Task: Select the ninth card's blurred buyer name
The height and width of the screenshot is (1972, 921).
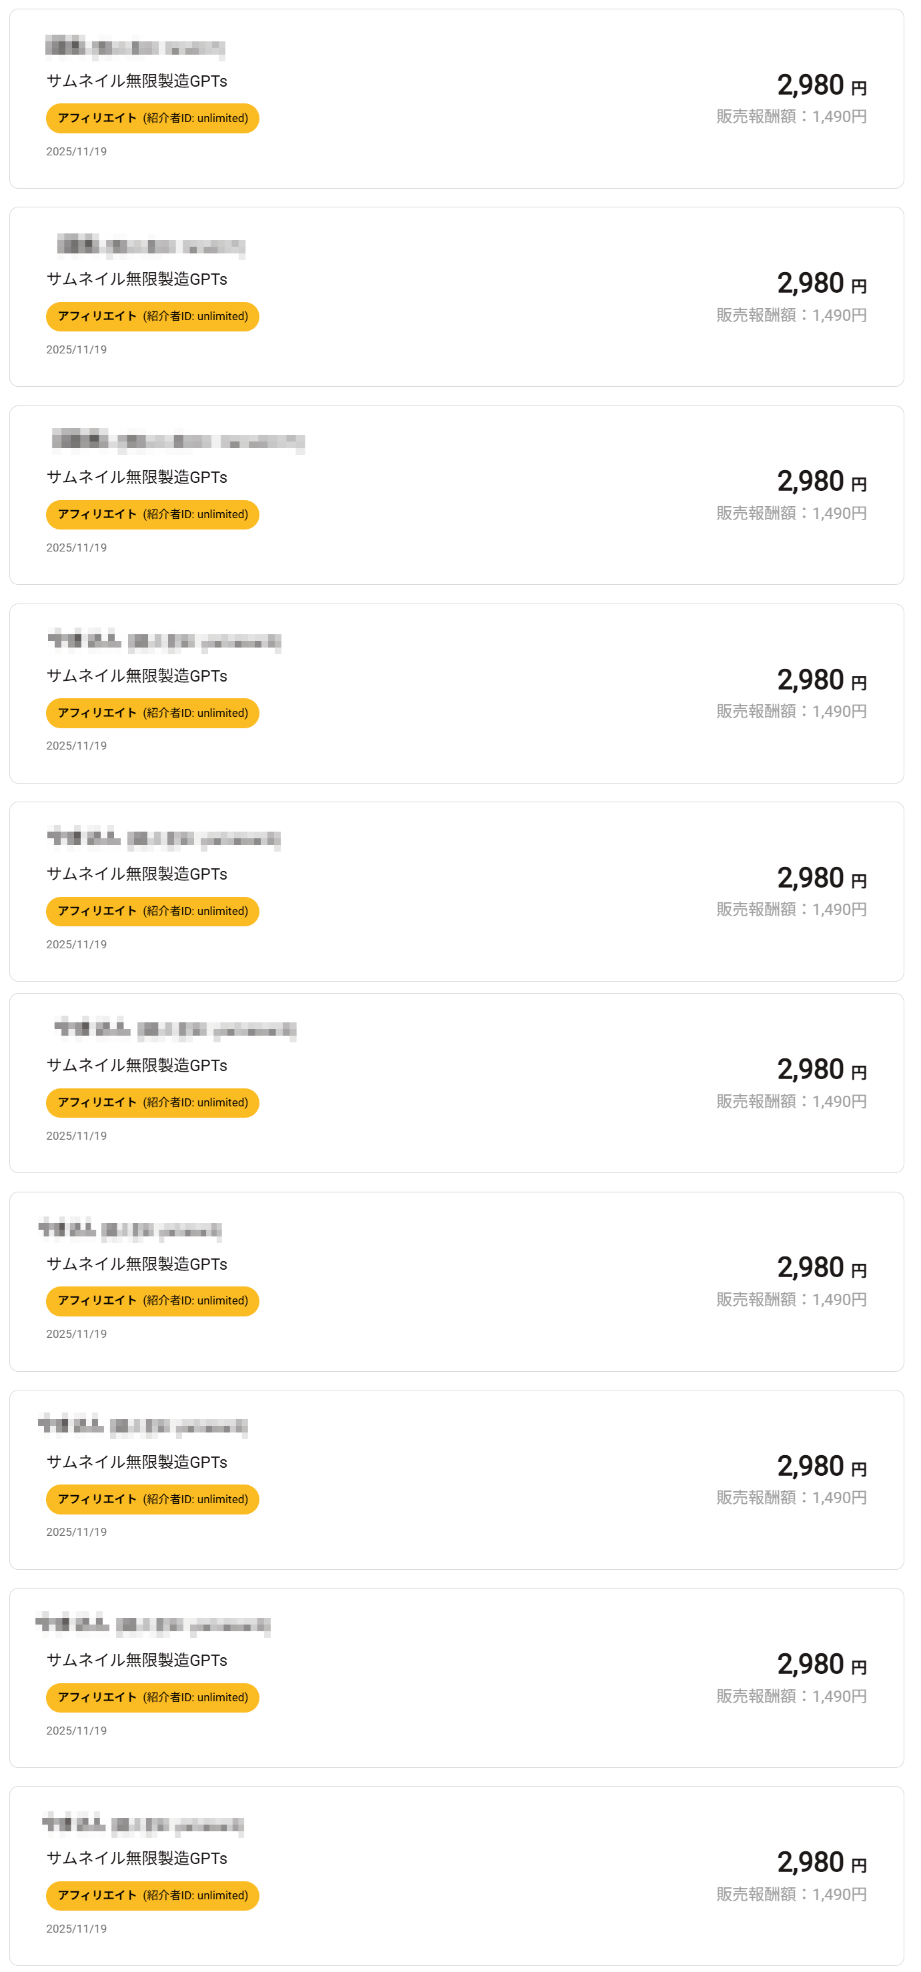Action: click(152, 1625)
